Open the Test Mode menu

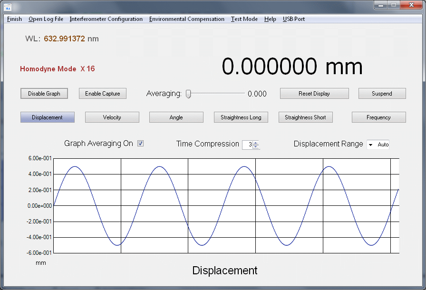244,19
